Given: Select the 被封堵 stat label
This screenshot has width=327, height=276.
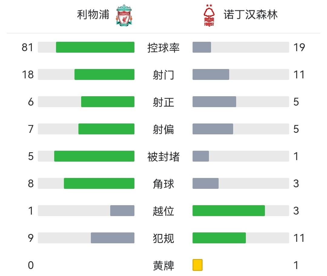Looking at the screenshot, I should pyautogui.click(x=163, y=156).
